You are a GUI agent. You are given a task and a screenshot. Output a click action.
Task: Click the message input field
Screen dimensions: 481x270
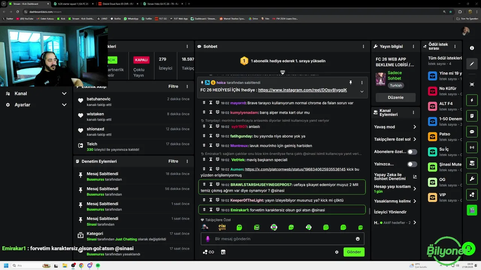282,239
